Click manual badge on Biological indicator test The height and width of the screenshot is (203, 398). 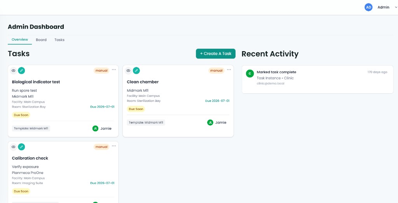[x=101, y=71]
